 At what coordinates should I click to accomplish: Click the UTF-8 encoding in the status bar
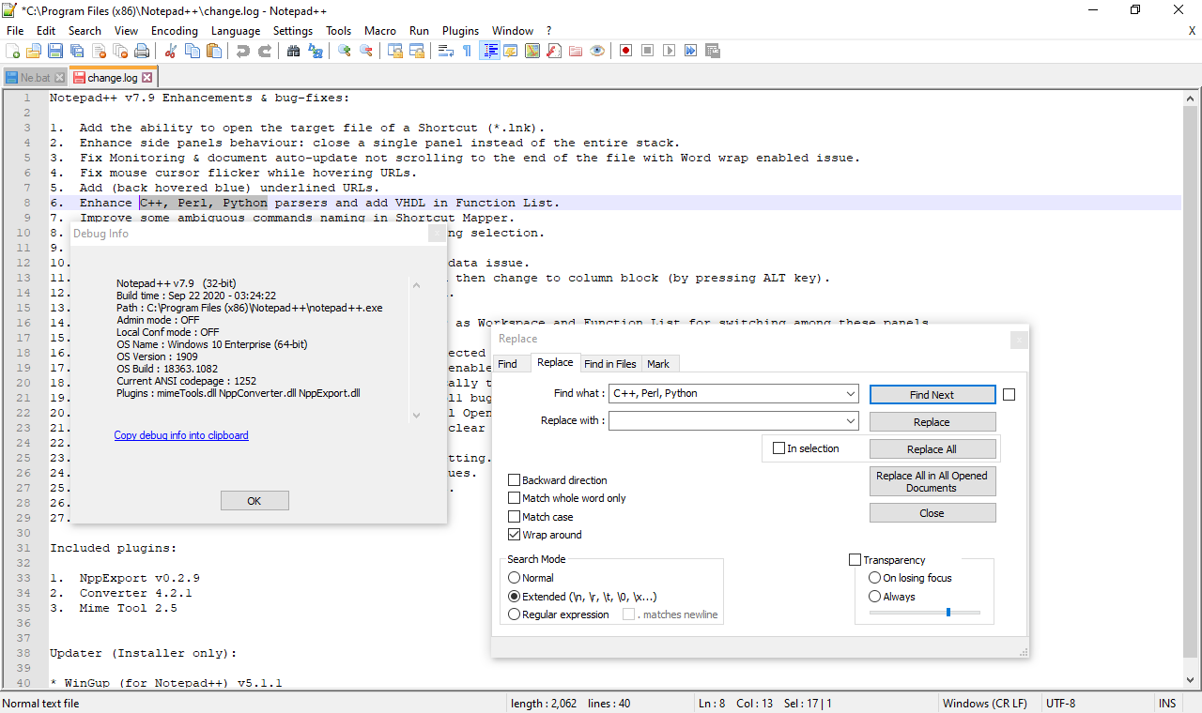point(1061,704)
